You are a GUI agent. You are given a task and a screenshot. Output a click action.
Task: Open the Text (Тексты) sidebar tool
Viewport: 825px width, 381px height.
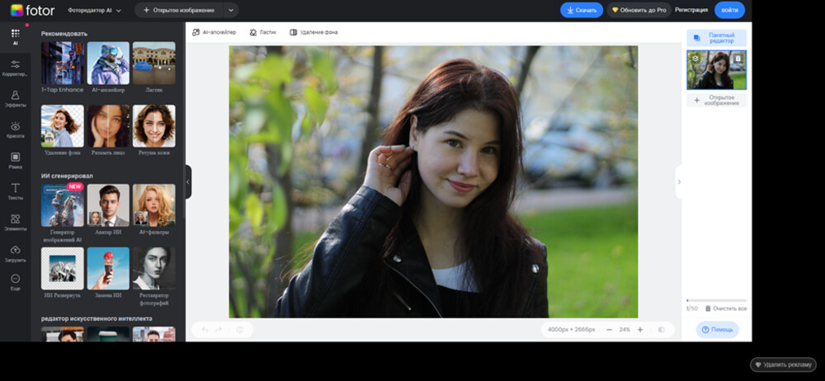coord(15,191)
